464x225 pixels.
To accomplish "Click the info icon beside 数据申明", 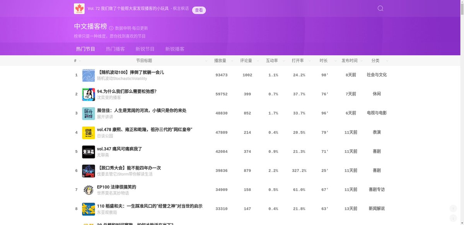I will coord(111,28).
